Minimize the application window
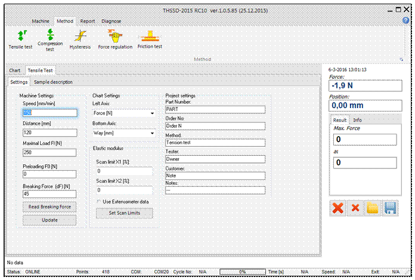Screen dimensions: 415x280 coord(390,11)
